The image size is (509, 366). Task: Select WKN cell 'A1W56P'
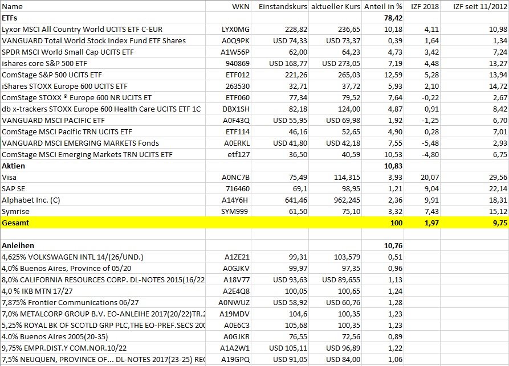228,52
